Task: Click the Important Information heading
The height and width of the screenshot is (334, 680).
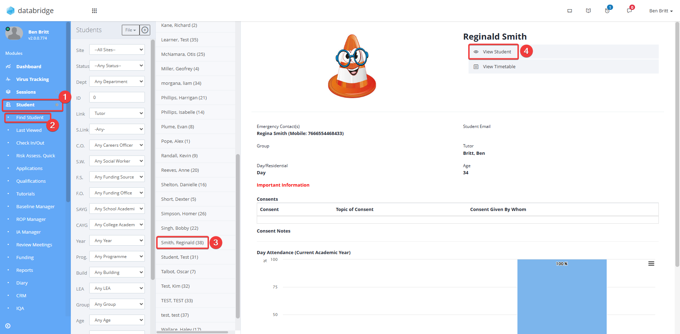Action: click(283, 185)
